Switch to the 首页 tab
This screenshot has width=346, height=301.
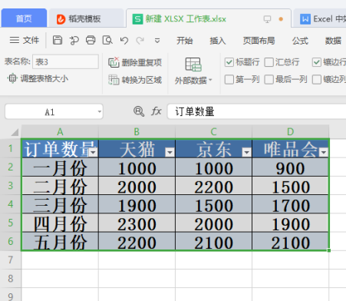24,18
